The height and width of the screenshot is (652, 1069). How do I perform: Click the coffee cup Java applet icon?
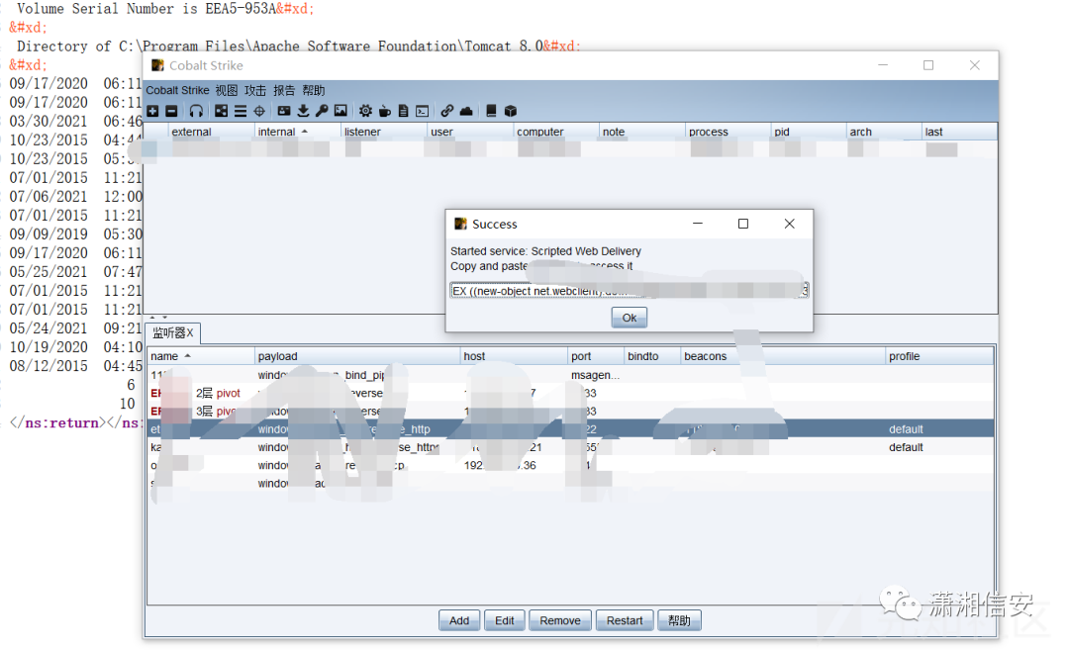click(385, 111)
